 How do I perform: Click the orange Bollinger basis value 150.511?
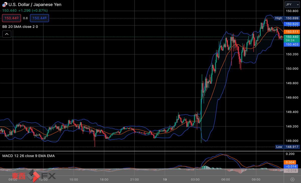coord(292,32)
